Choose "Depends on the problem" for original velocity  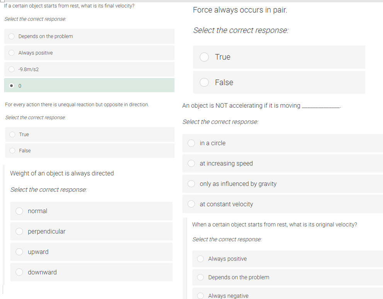click(x=200, y=277)
